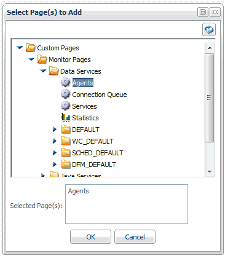Collapse the Monitor Pages tree node
Image resolution: width=225 pixels, height=256 pixels.
pos(31,60)
